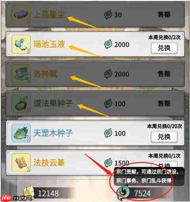
Task: Exchange 瑶池玉液 with 兑换 button
Action: 164,48
